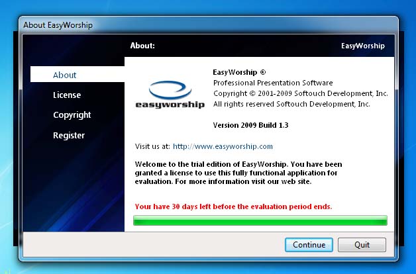Click the 'All rights reserved Softouch Development' line

(x=291, y=104)
